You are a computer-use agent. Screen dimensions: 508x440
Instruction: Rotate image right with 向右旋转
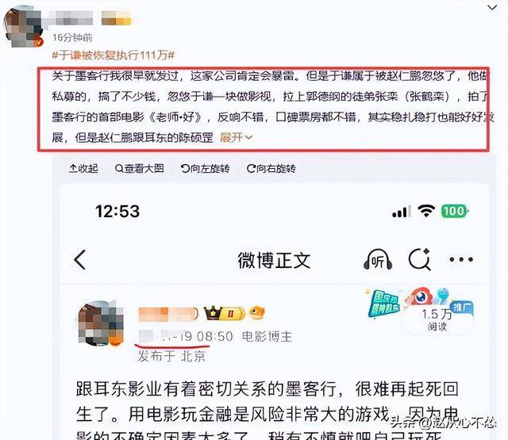(271, 169)
